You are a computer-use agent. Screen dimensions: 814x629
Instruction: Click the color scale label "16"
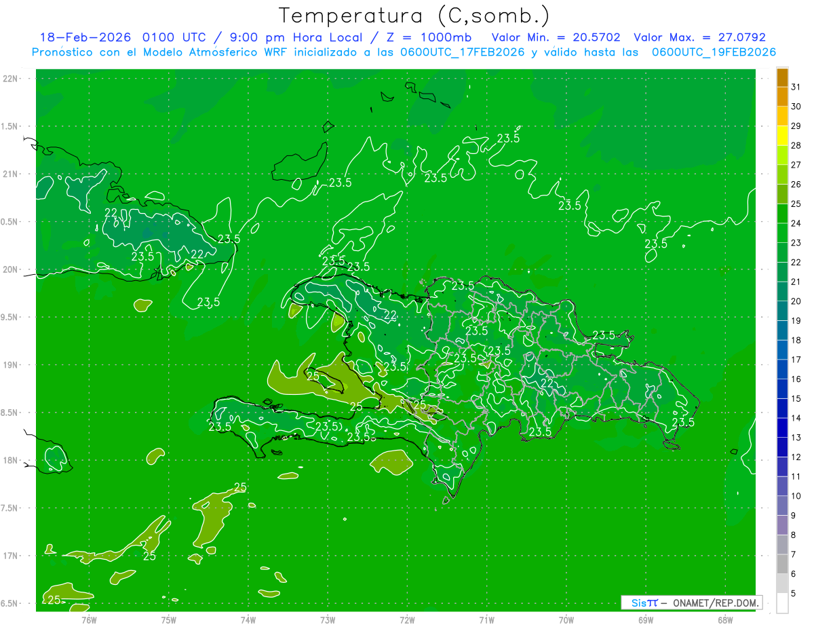click(x=796, y=379)
